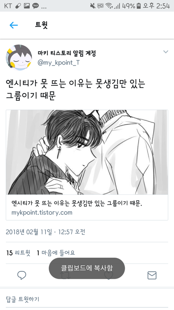Tap the blue back arrow
The width and height of the screenshot is (174, 310).
[x=14, y=25]
